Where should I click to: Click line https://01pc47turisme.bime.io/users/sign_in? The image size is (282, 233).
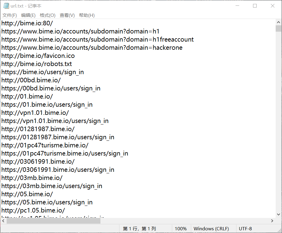click(65, 153)
